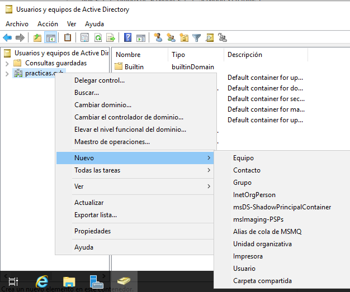Click the add-to-group toolbar icon
Viewport: 350px width, 292px height.
(x=223, y=37)
